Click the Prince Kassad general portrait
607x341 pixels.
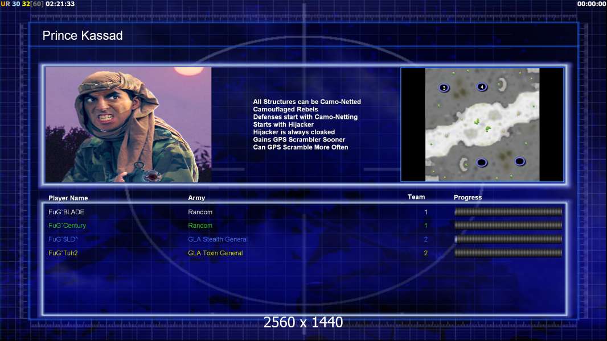[x=129, y=124]
